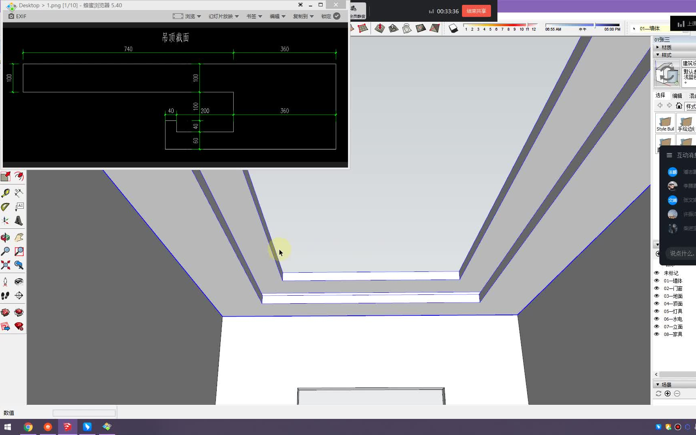Toggle visibility of 06—水电 layer
This screenshot has height=435, width=696.
click(x=657, y=319)
